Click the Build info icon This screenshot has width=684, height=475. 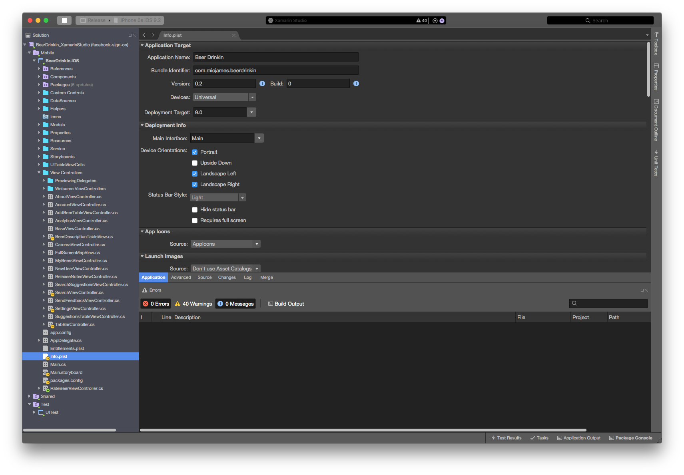[356, 83]
